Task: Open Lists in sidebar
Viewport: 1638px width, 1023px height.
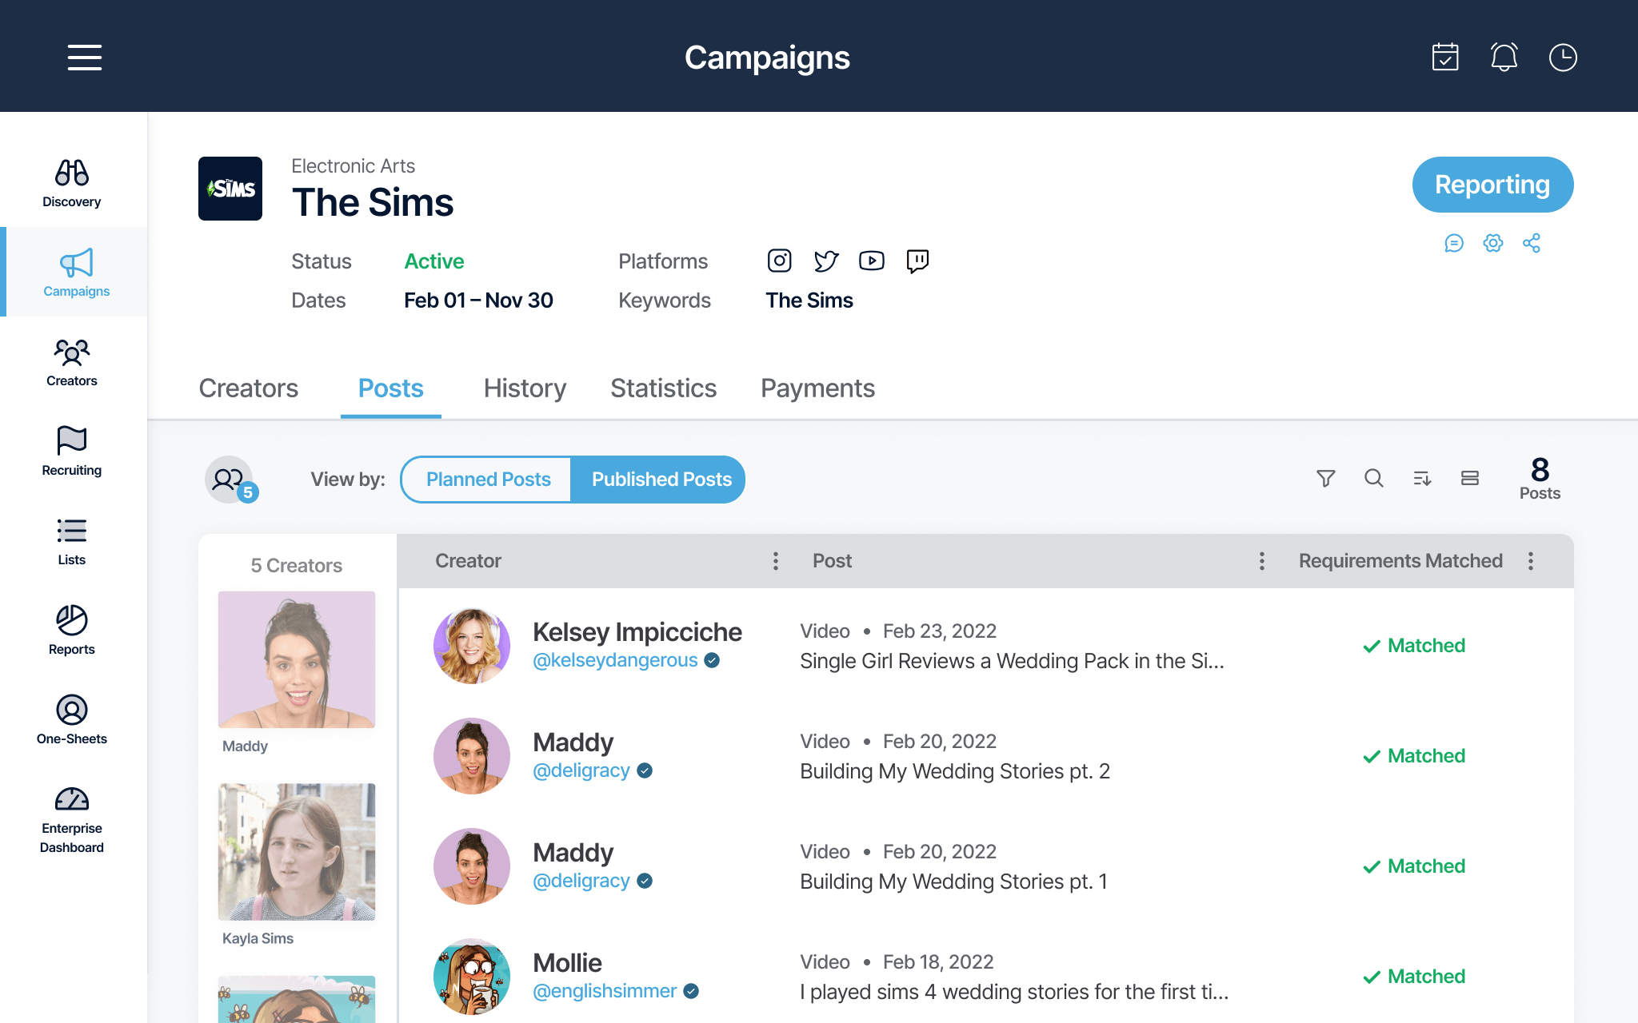Action: (72, 542)
